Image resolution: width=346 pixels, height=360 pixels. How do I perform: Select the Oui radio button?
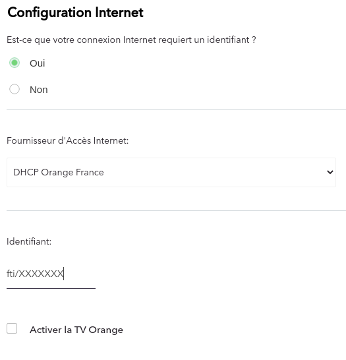[14, 63]
